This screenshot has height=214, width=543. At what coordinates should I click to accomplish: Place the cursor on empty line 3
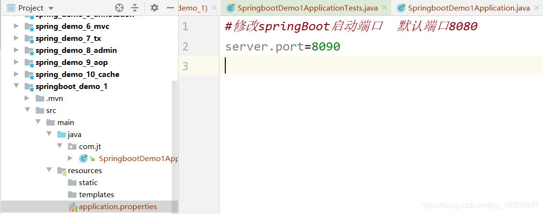tap(381, 66)
